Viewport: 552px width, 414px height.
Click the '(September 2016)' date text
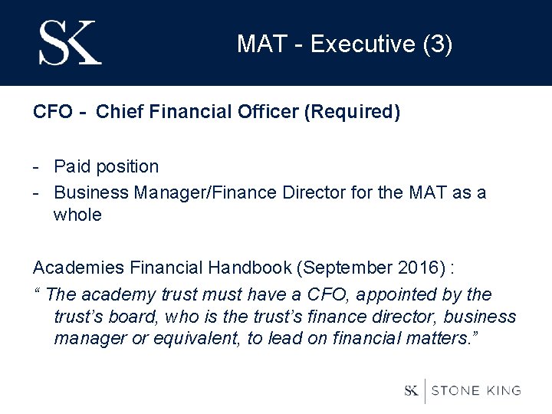point(373,268)
